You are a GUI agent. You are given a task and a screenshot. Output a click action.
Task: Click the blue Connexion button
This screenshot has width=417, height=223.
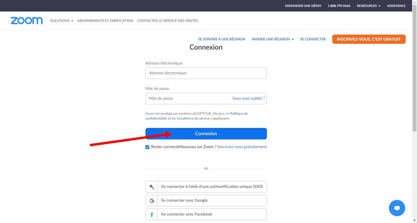(x=206, y=134)
